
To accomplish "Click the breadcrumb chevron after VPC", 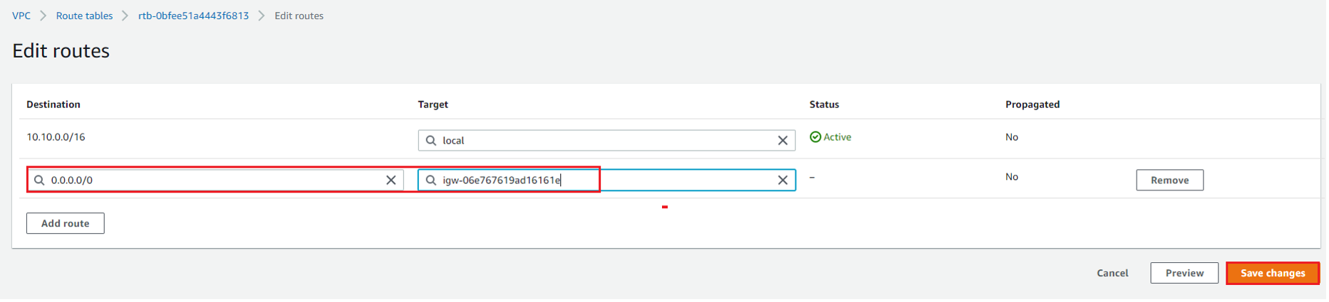I will point(43,16).
